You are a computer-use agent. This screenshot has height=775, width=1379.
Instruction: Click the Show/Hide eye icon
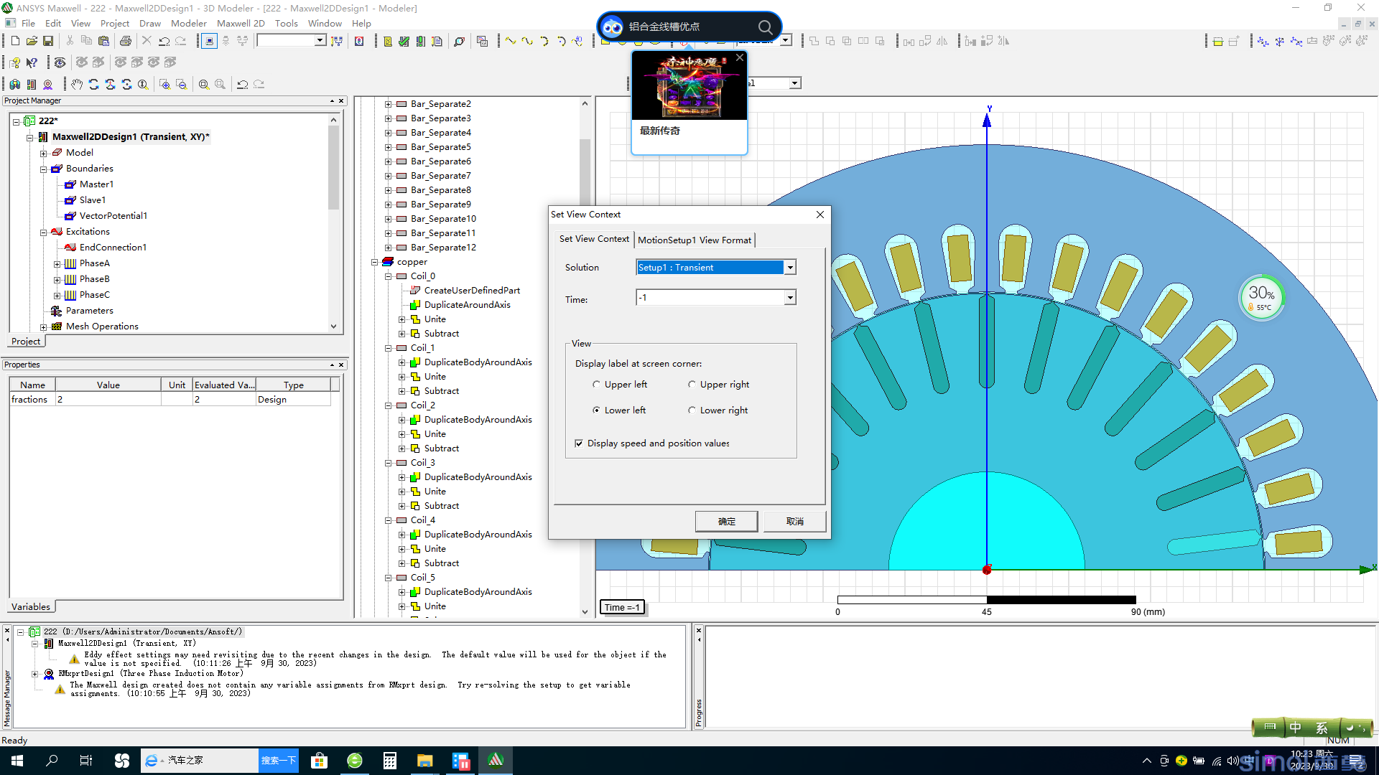pos(60,62)
